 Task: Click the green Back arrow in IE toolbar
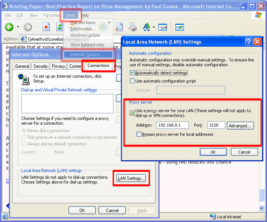coord(9,27)
